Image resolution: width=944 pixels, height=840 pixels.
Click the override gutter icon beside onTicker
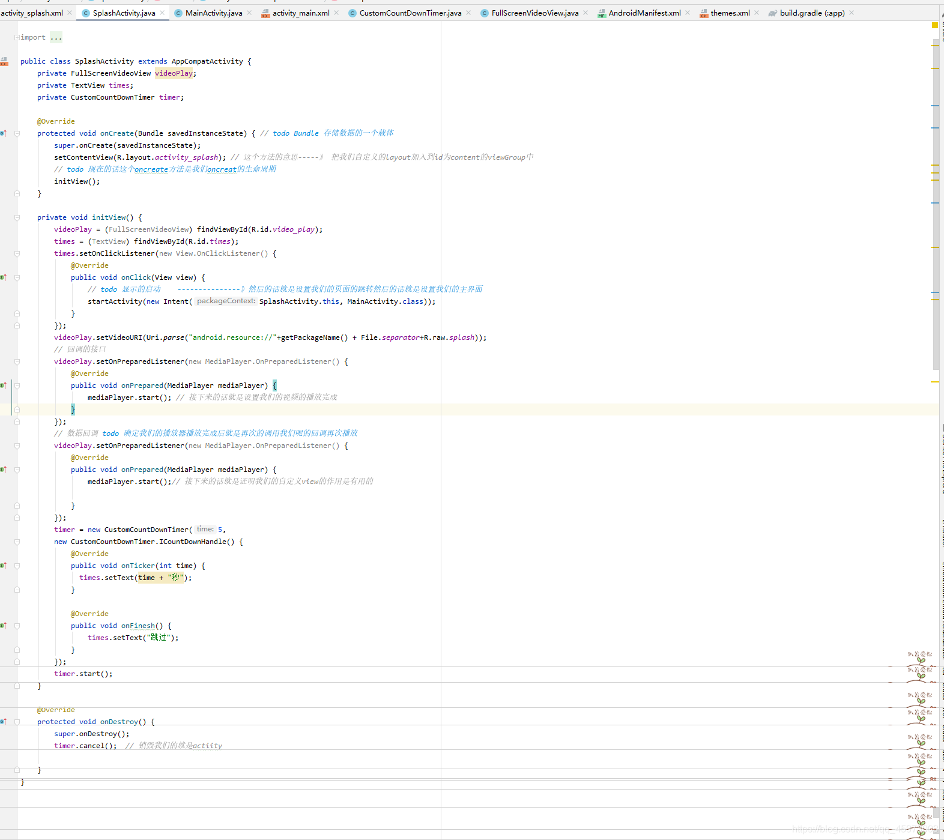[3, 566]
